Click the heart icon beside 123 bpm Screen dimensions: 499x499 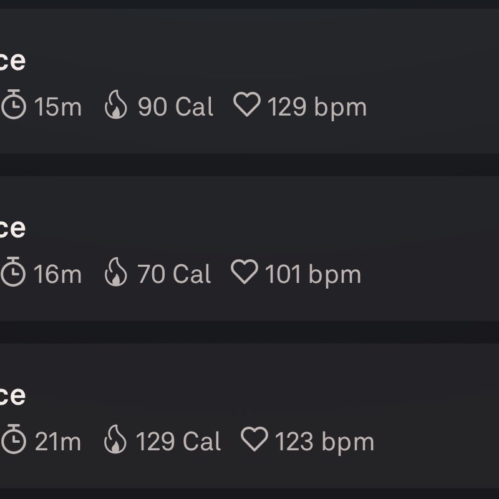coord(254,438)
